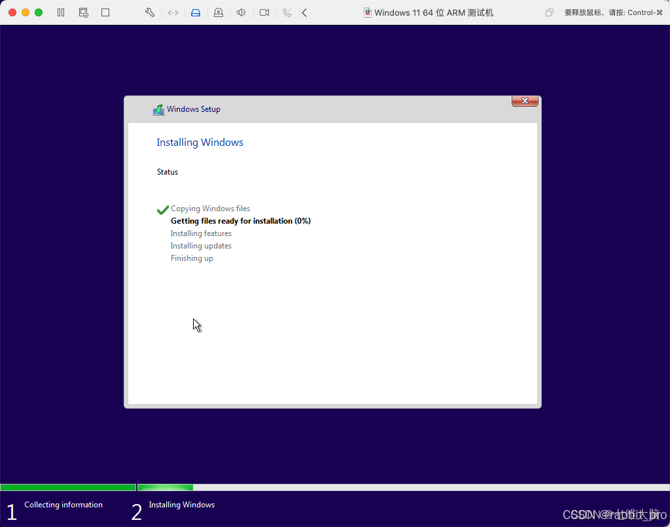670x527 pixels.
Task: Click the overlapping windows icon at right
Action: point(550,12)
